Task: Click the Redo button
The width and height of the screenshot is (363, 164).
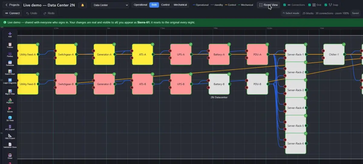Action: pyautogui.click(x=49, y=13)
